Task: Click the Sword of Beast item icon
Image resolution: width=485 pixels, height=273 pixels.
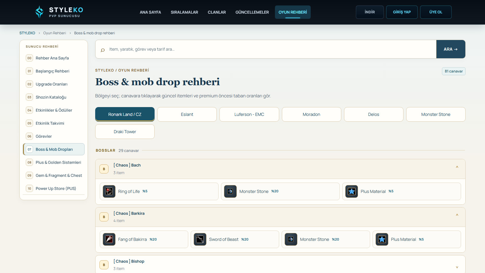Action: click(200, 239)
